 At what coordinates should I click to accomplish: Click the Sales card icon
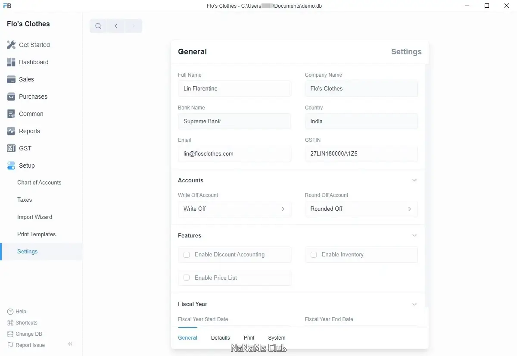(x=11, y=79)
